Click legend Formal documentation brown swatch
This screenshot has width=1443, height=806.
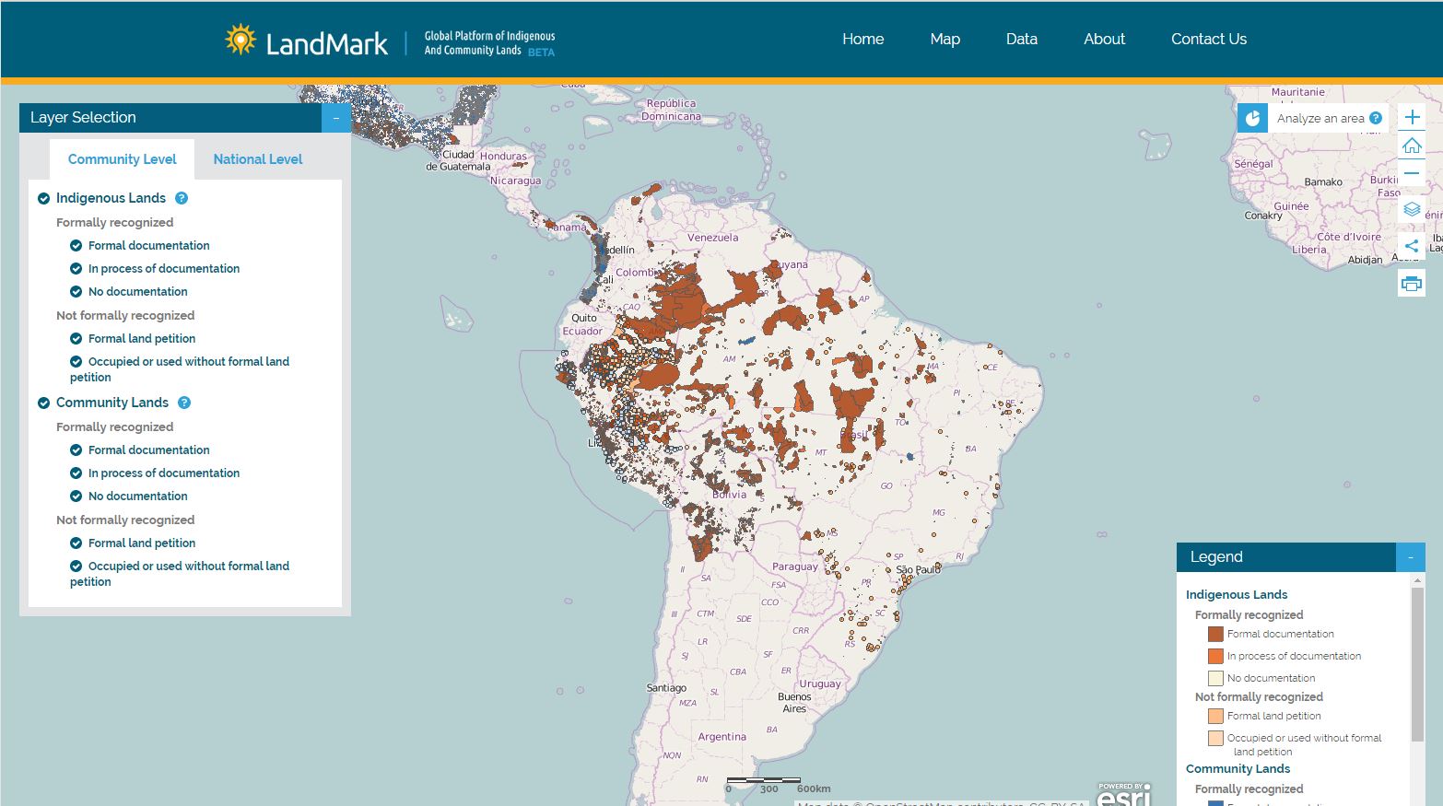coord(1215,634)
